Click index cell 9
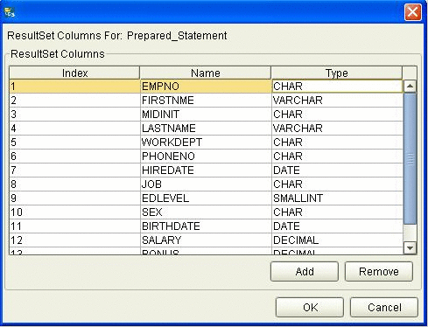428x327 pixels. [x=74, y=198]
